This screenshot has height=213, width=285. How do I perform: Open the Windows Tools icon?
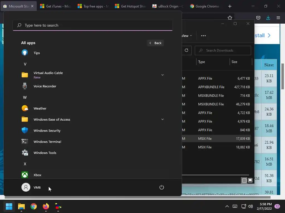point(25,153)
